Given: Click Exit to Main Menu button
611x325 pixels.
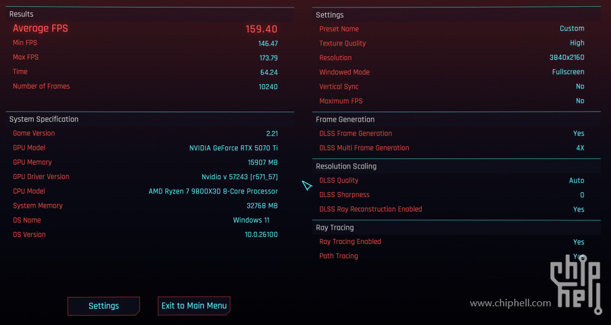Looking at the screenshot, I should (194, 306).
